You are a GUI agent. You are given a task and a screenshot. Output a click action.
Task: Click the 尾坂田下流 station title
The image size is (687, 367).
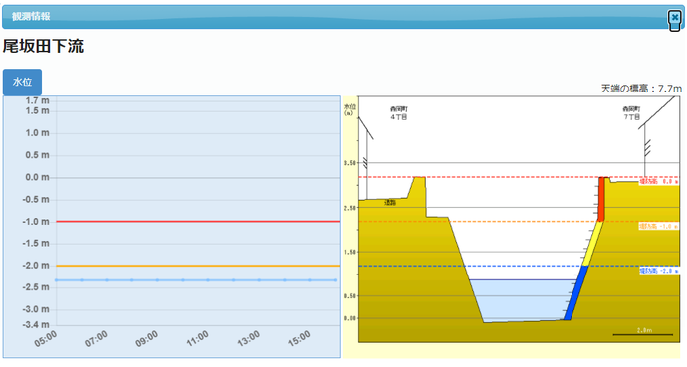coord(43,46)
